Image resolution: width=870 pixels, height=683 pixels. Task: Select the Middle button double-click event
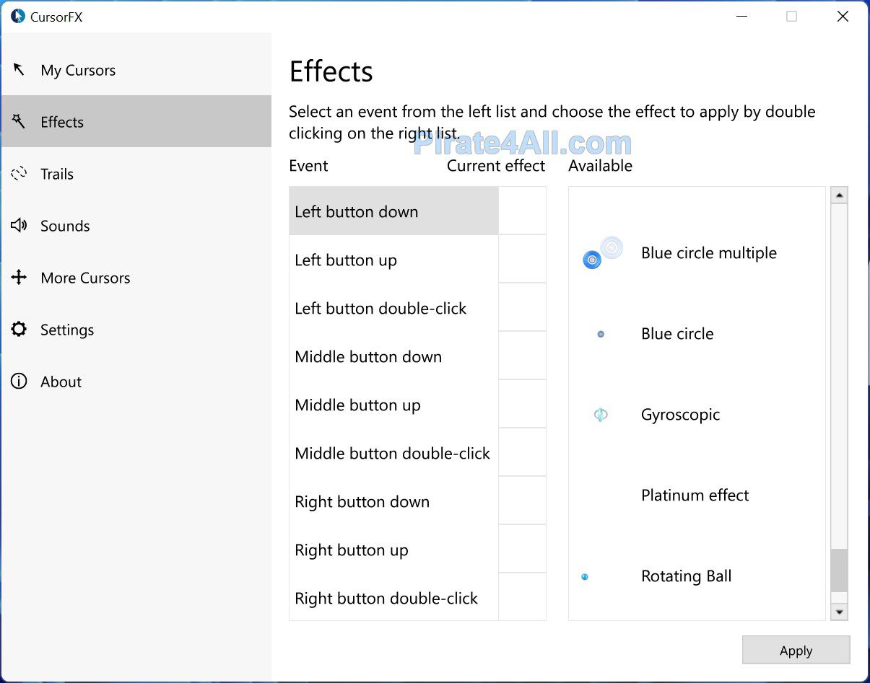click(393, 454)
